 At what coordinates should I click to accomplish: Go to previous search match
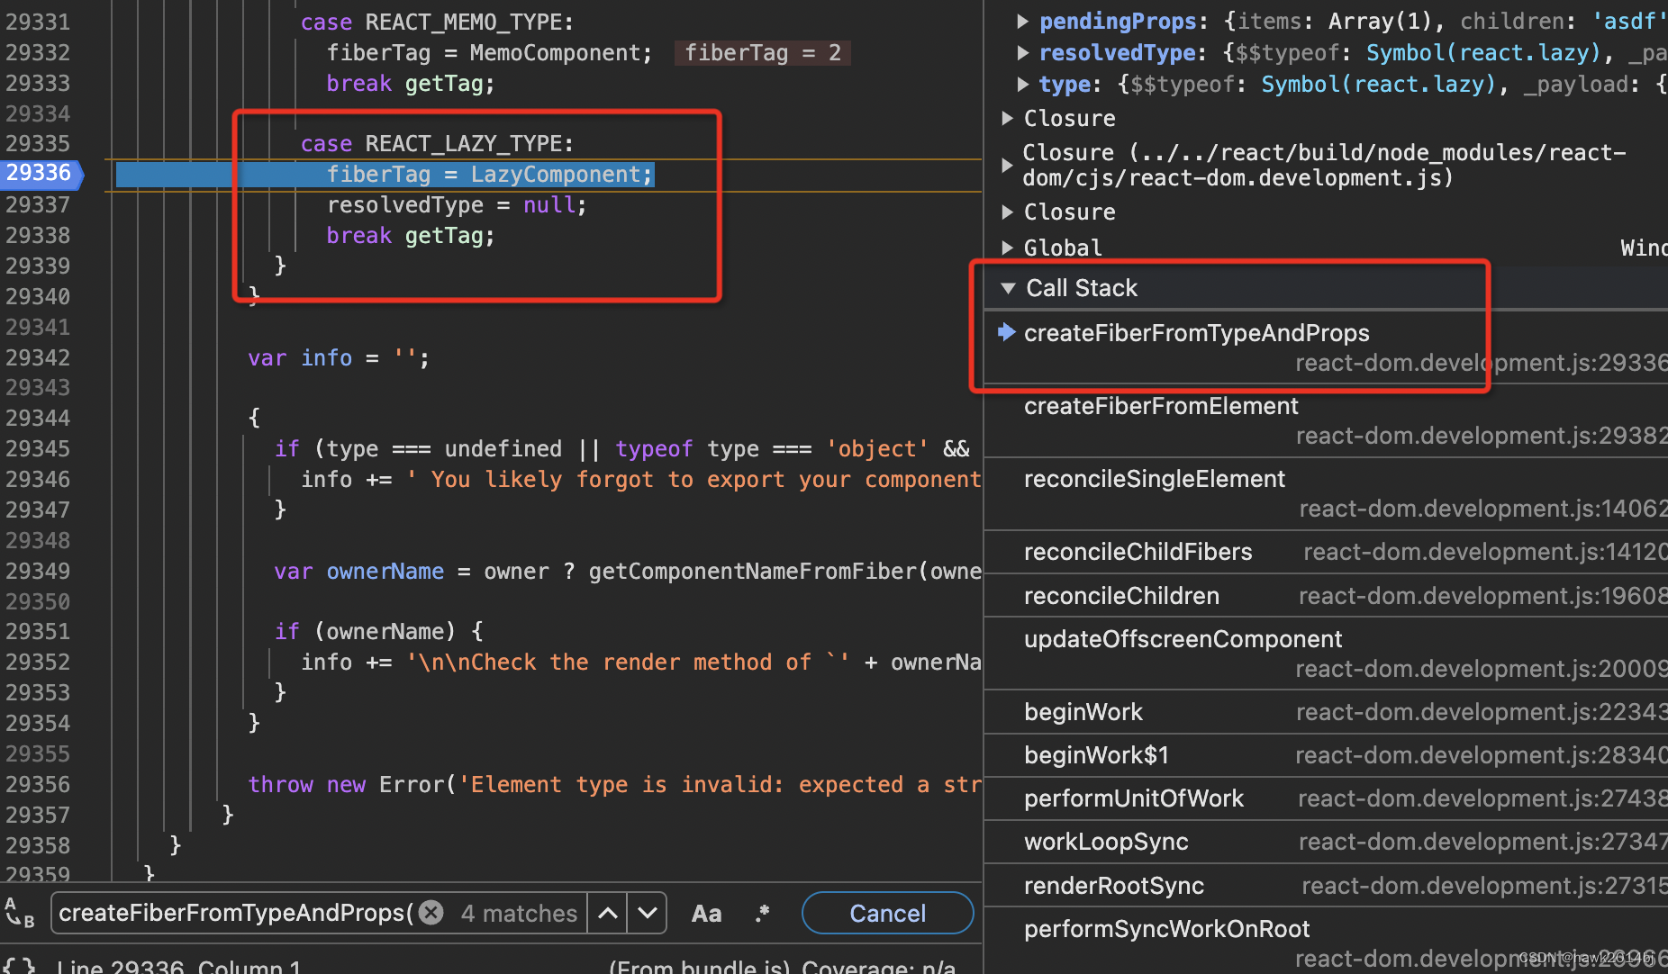[608, 913]
